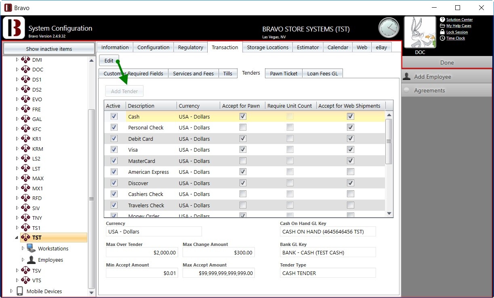Click the EVO store scales icon

tap(25, 99)
